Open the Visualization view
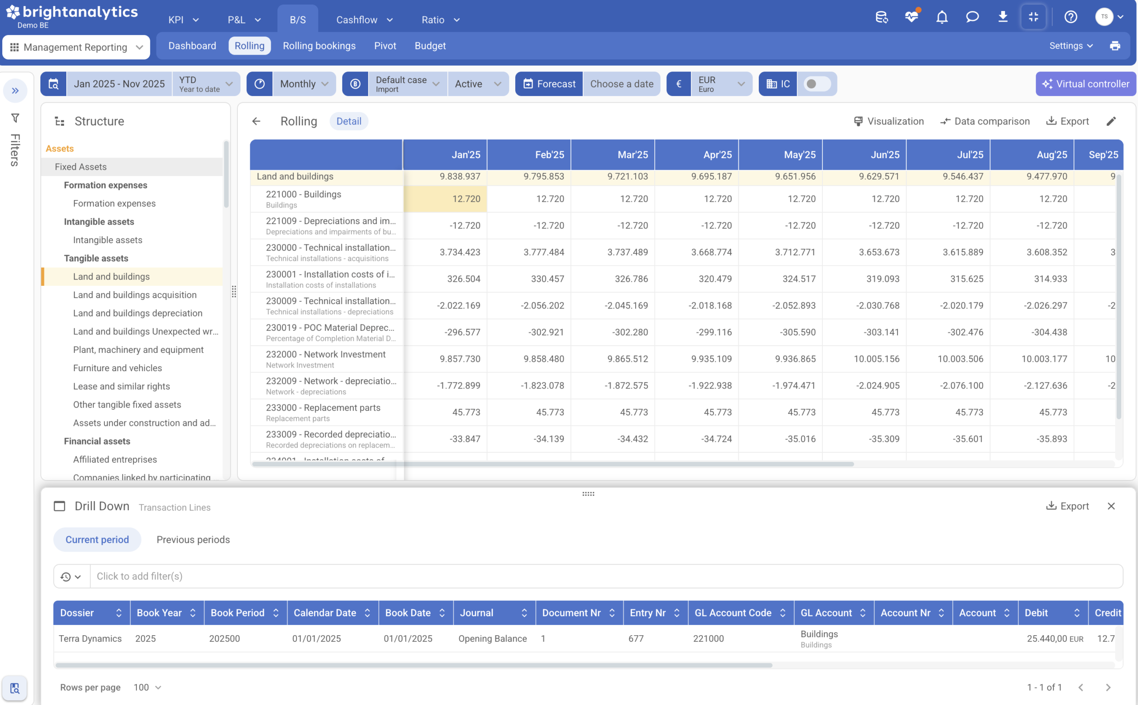Viewport: 1138px width, 705px height. pyautogui.click(x=888, y=121)
